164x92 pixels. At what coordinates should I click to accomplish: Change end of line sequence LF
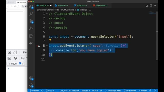point(101,90)
